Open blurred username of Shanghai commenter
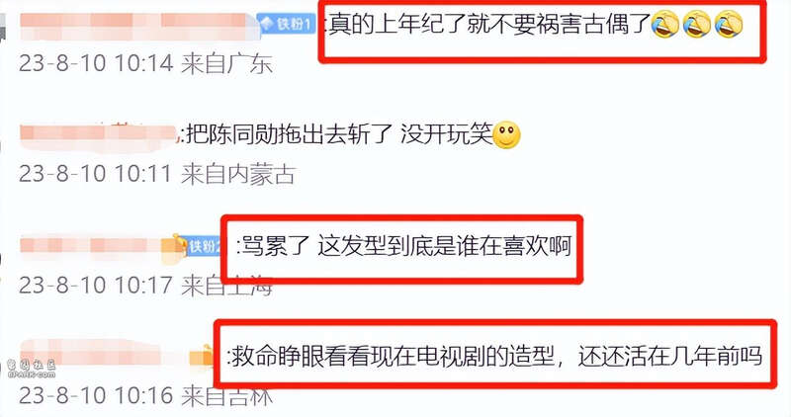 coord(96,246)
